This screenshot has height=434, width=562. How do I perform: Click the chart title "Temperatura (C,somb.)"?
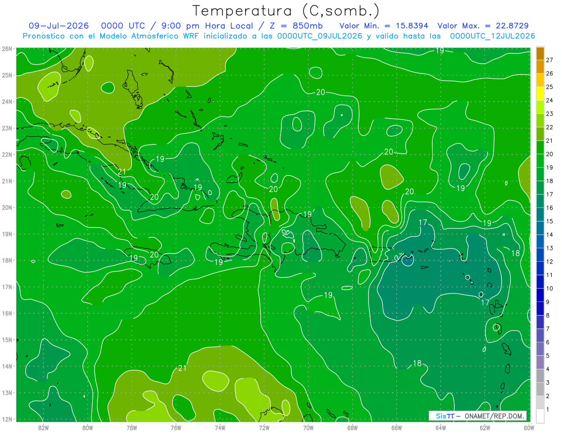286,11
